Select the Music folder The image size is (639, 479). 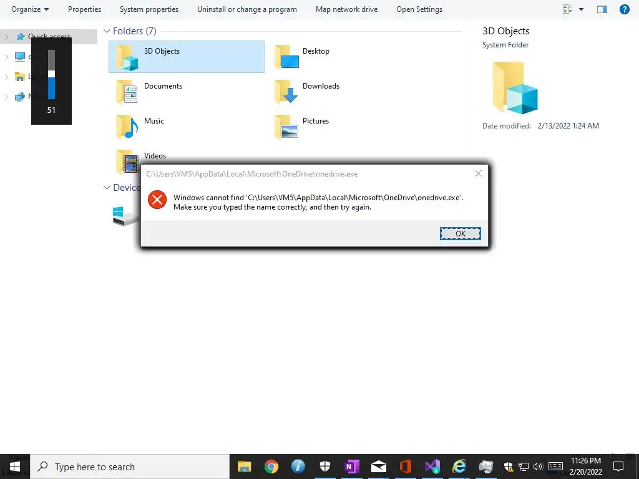tap(140, 127)
